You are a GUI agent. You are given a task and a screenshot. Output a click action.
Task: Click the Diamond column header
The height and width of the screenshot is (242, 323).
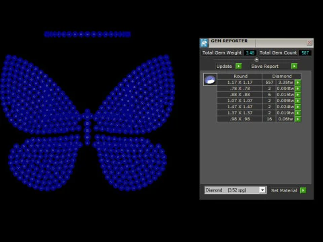point(282,76)
